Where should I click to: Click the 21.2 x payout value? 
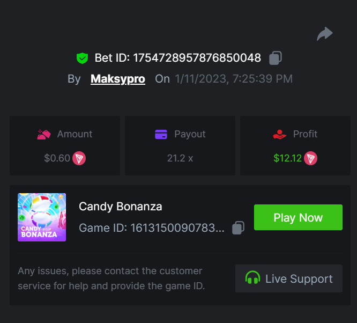point(180,158)
